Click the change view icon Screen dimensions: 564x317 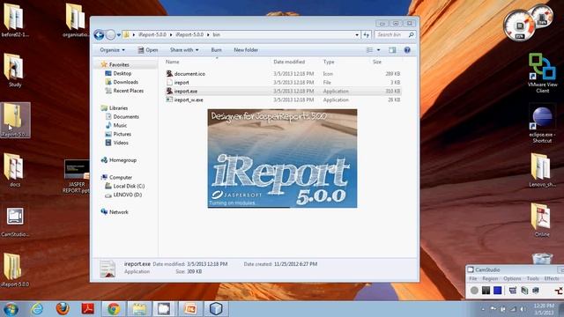[369, 50]
